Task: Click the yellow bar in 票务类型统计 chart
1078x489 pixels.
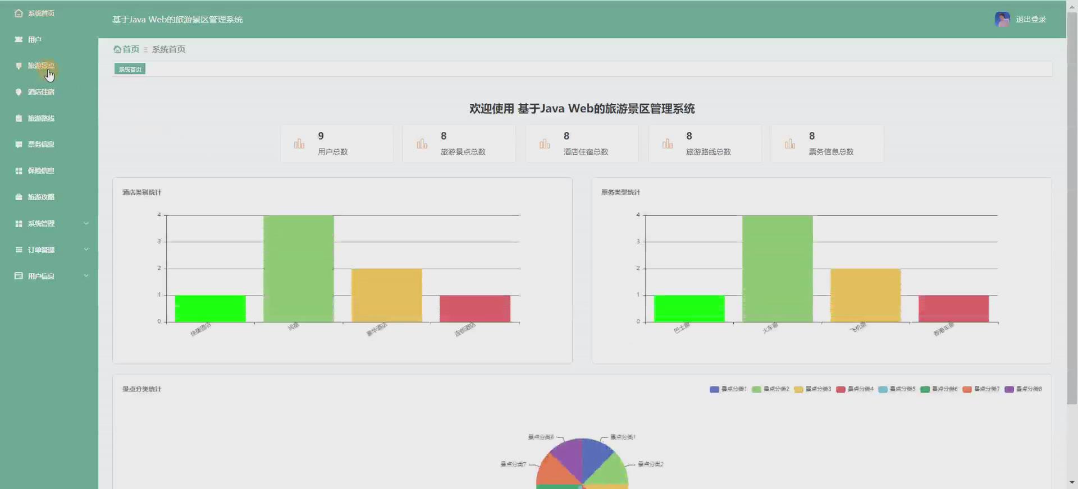Action: 865,295
